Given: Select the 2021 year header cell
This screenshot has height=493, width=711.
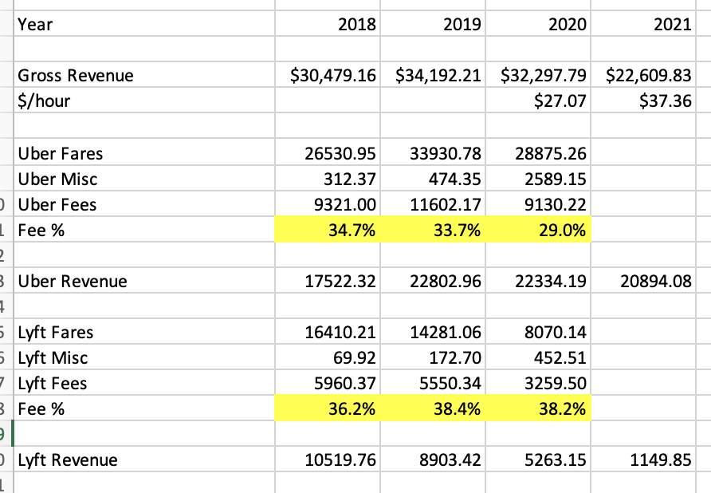Looking at the screenshot, I should 643,24.
